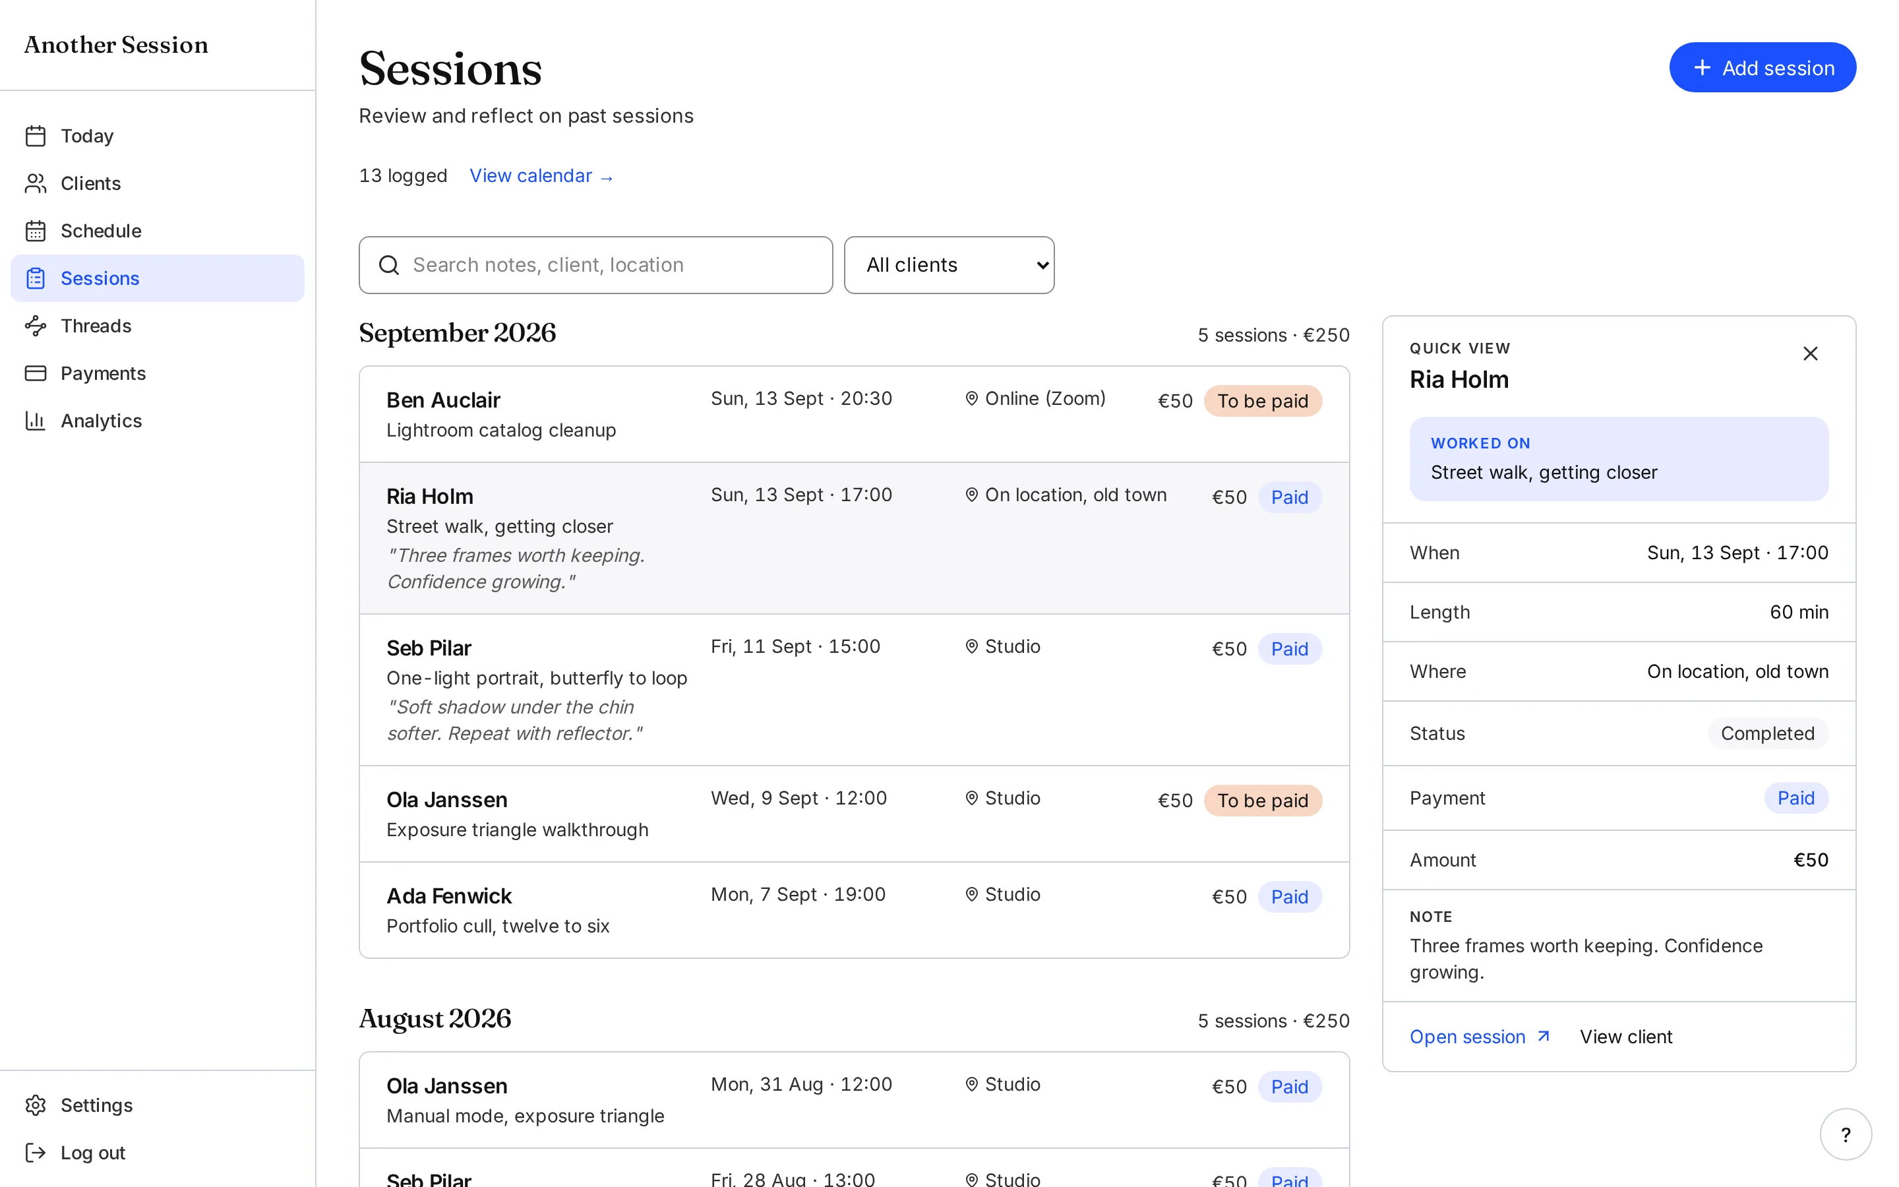This screenshot has height=1187, width=1899.
Task: Click the Schedule calendar grid icon
Action: (36, 231)
